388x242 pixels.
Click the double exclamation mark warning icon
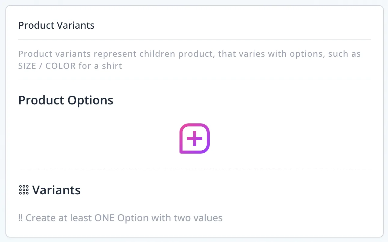point(21,218)
